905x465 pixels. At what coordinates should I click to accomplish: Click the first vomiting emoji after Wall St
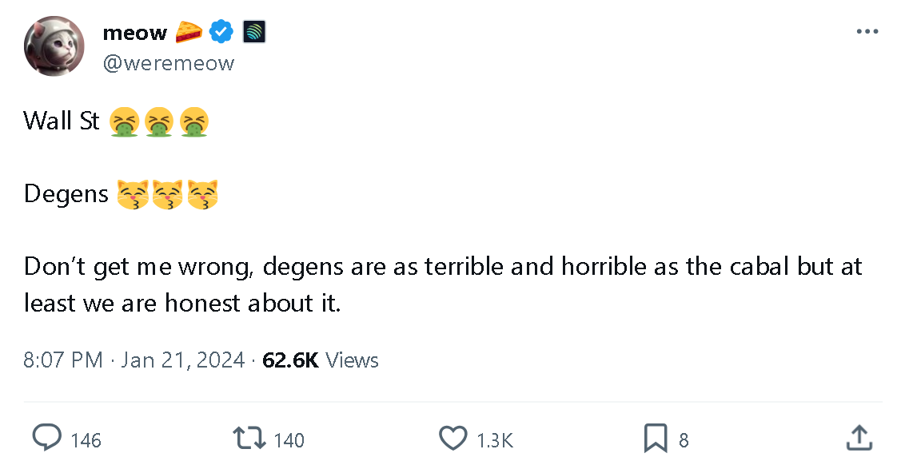coord(125,121)
